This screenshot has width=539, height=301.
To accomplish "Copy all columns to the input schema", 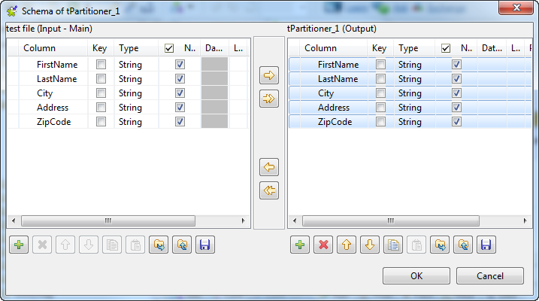I will coord(269,191).
